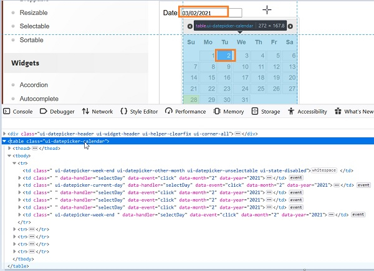Screen dimensions: 374x271
Task: Switch to the Debugger panel
Action: click(x=57, y=111)
